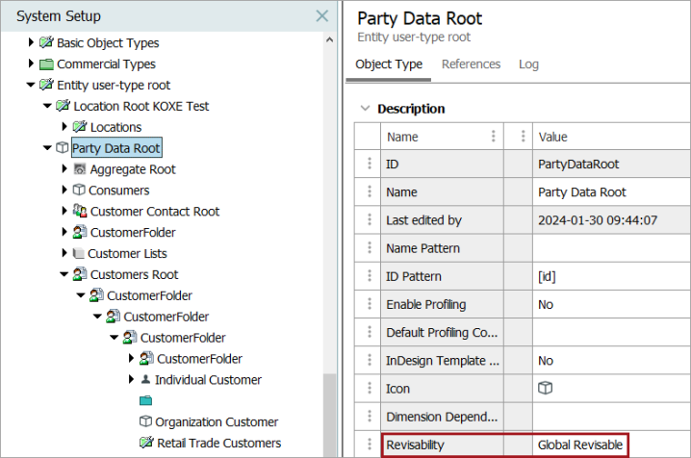Select Retail Trade Customers in tree
691x458 pixels.
point(219,443)
